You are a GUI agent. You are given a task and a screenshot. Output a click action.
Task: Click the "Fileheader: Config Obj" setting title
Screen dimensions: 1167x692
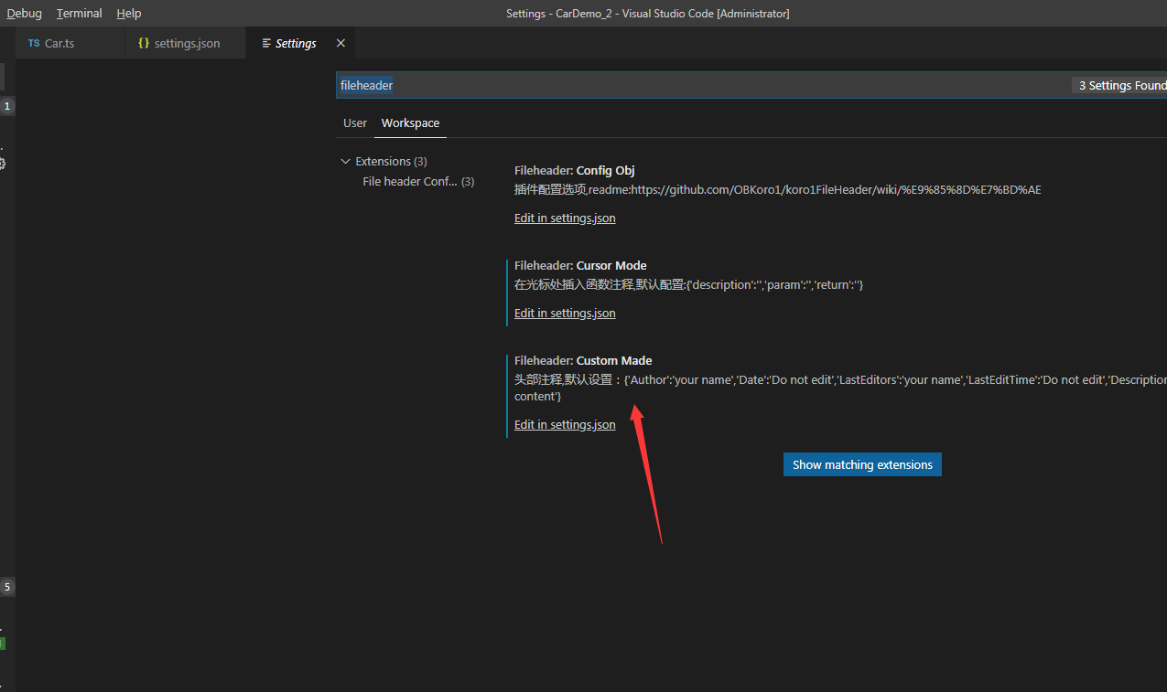[x=575, y=171]
